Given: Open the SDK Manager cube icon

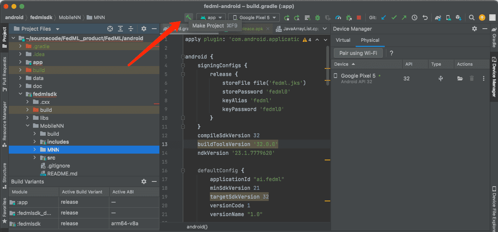Looking at the screenshot, I should (x=458, y=18).
